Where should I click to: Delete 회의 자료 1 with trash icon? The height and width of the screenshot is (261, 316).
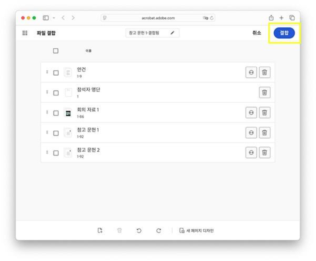pos(265,112)
